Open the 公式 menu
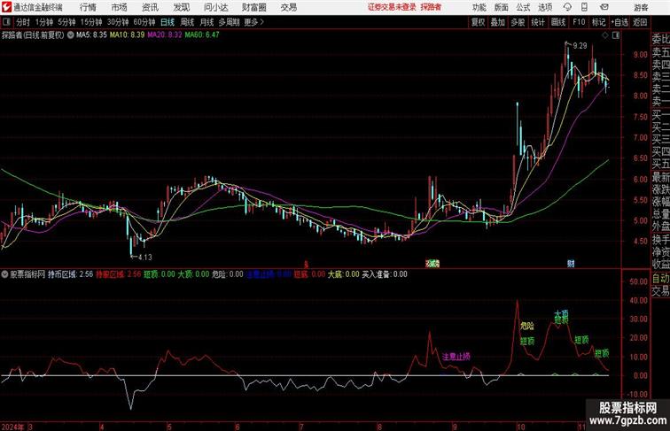This screenshot has width=670, height=431. (x=523, y=7)
